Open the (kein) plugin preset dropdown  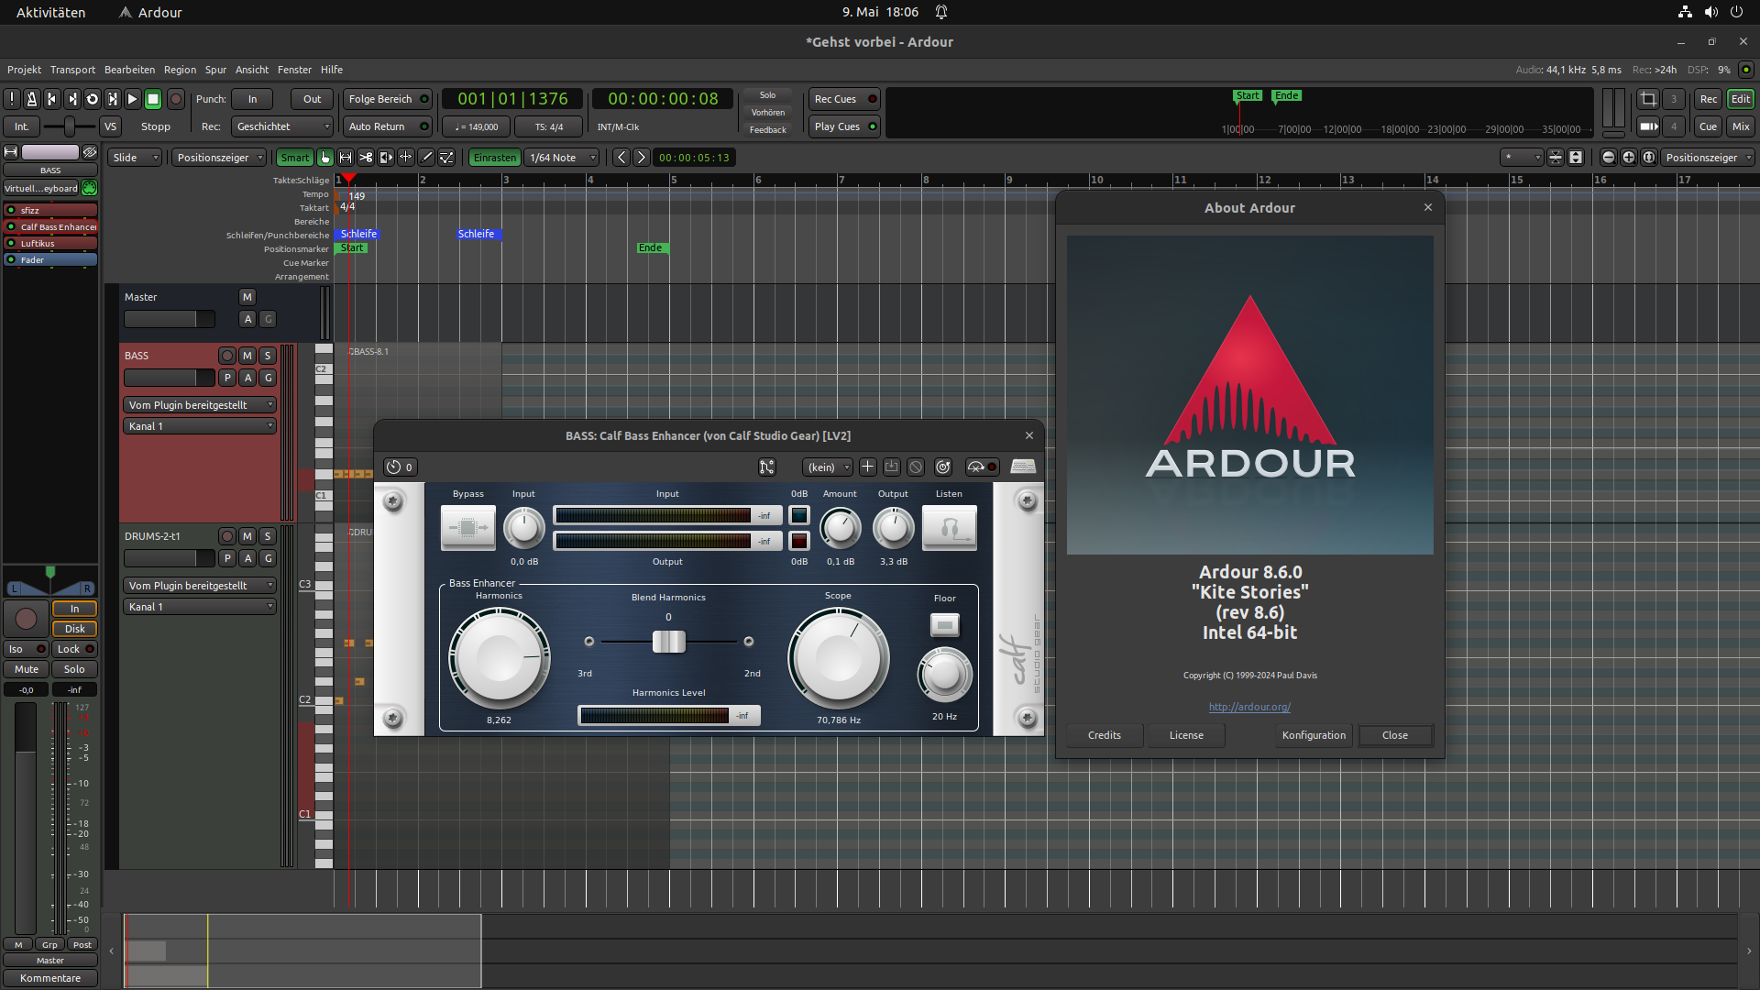pyautogui.click(x=828, y=467)
